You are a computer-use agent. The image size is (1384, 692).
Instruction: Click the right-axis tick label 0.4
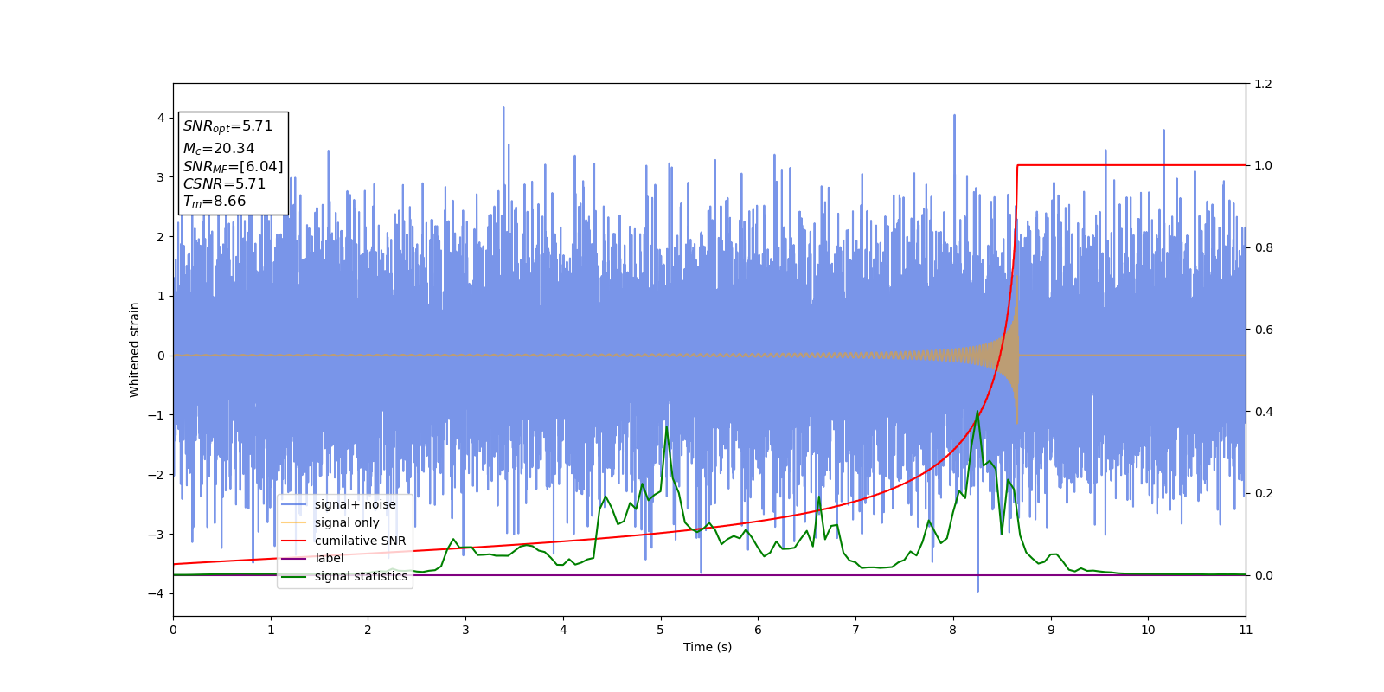pos(1263,412)
